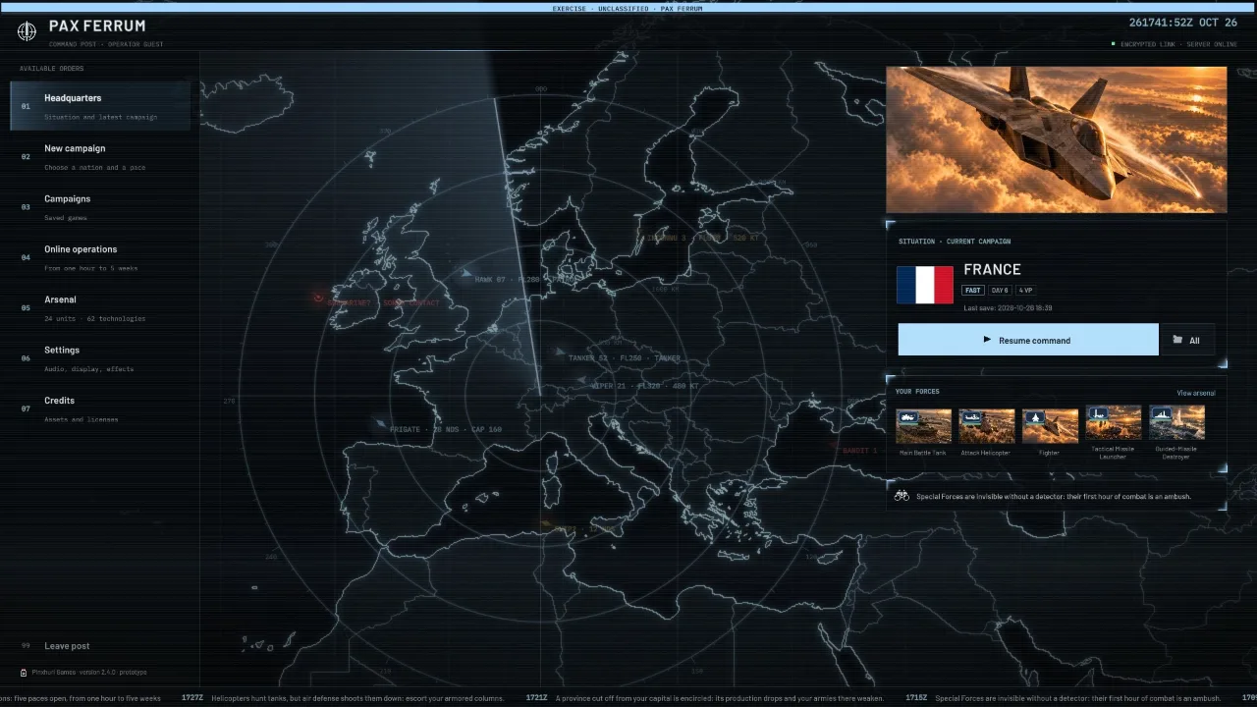Open All campaigns folder button
The image size is (1257, 707).
point(1186,340)
